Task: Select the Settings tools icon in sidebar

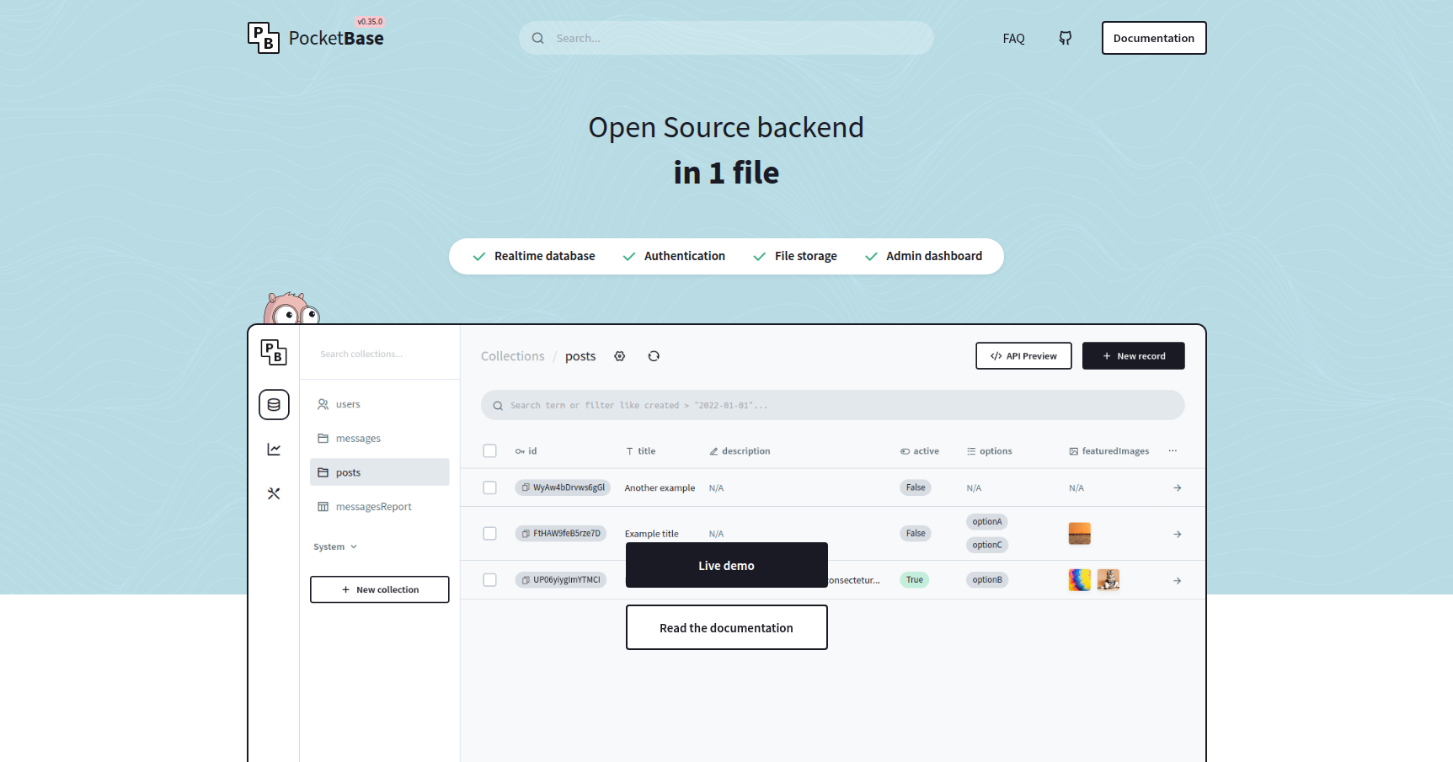Action: (x=274, y=493)
